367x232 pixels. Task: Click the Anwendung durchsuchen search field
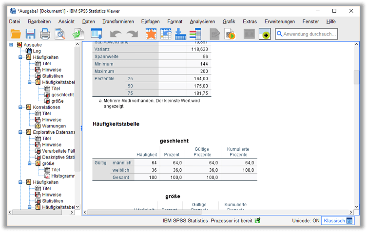[307, 34]
